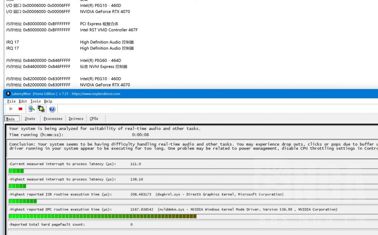Select the Intel RST VMD Controller 467F row

pyautogui.click(x=109, y=30)
